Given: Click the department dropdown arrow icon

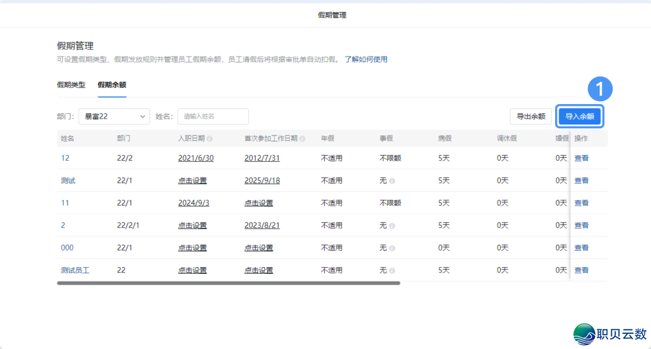Looking at the screenshot, I should click(143, 116).
